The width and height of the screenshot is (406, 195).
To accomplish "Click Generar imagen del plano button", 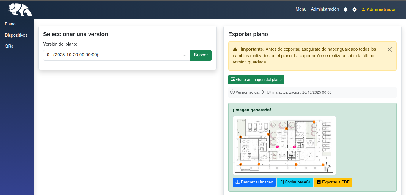I will tap(256, 80).
